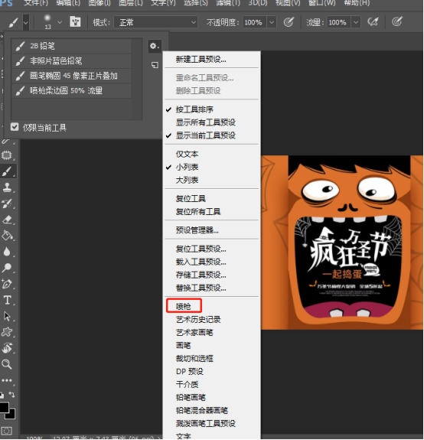
Task: Select the Custom Shape tool
Action: (x=8, y=332)
